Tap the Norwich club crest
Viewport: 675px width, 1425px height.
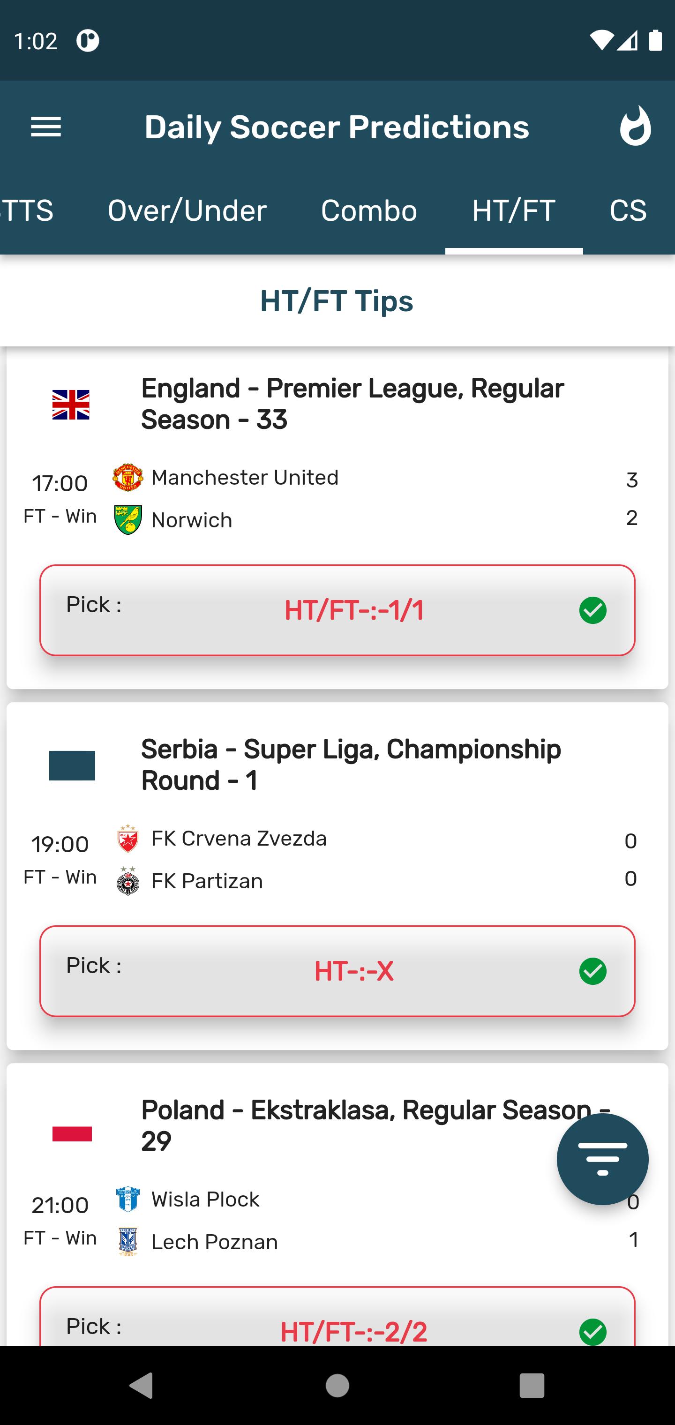tap(128, 520)
